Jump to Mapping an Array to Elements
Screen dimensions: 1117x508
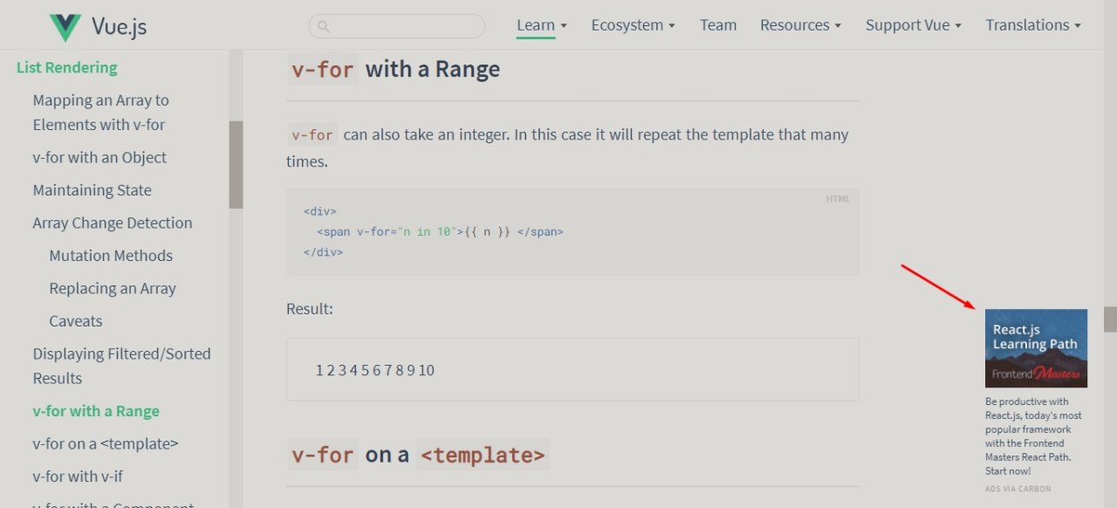coord(100,113)
